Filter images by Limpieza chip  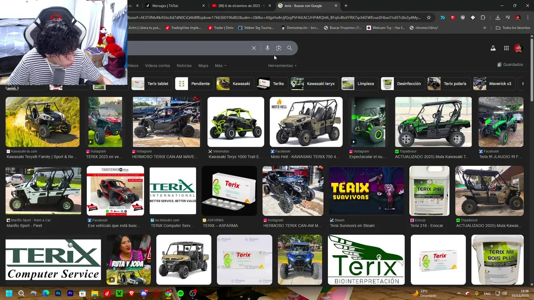coord(360,84)
